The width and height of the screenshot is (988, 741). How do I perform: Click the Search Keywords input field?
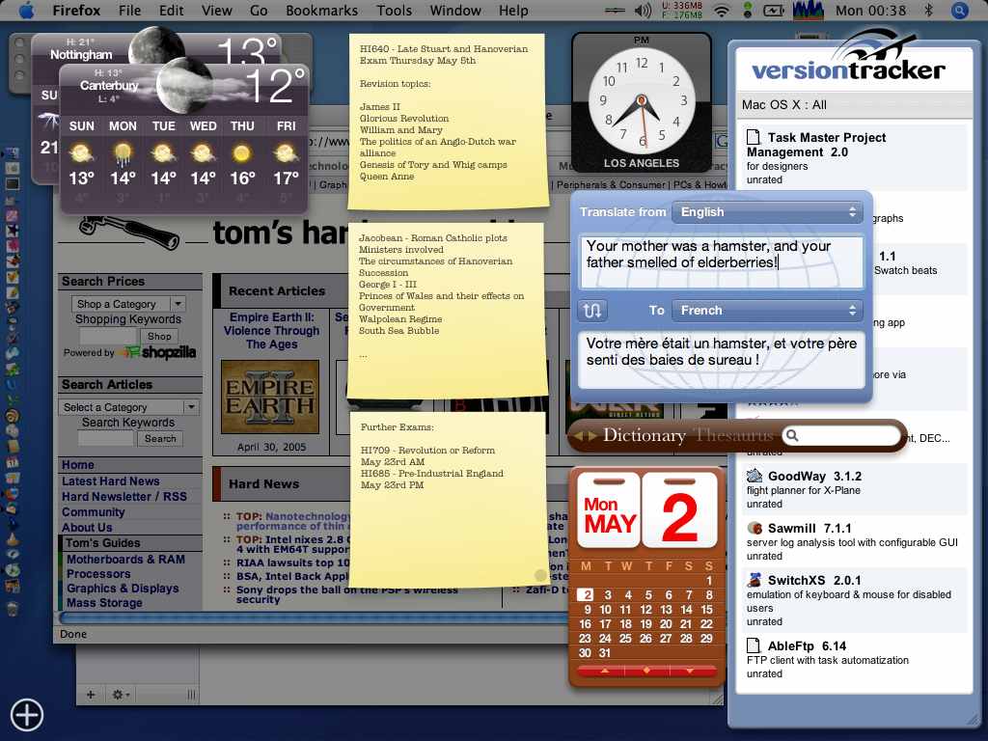click(106, 439)
